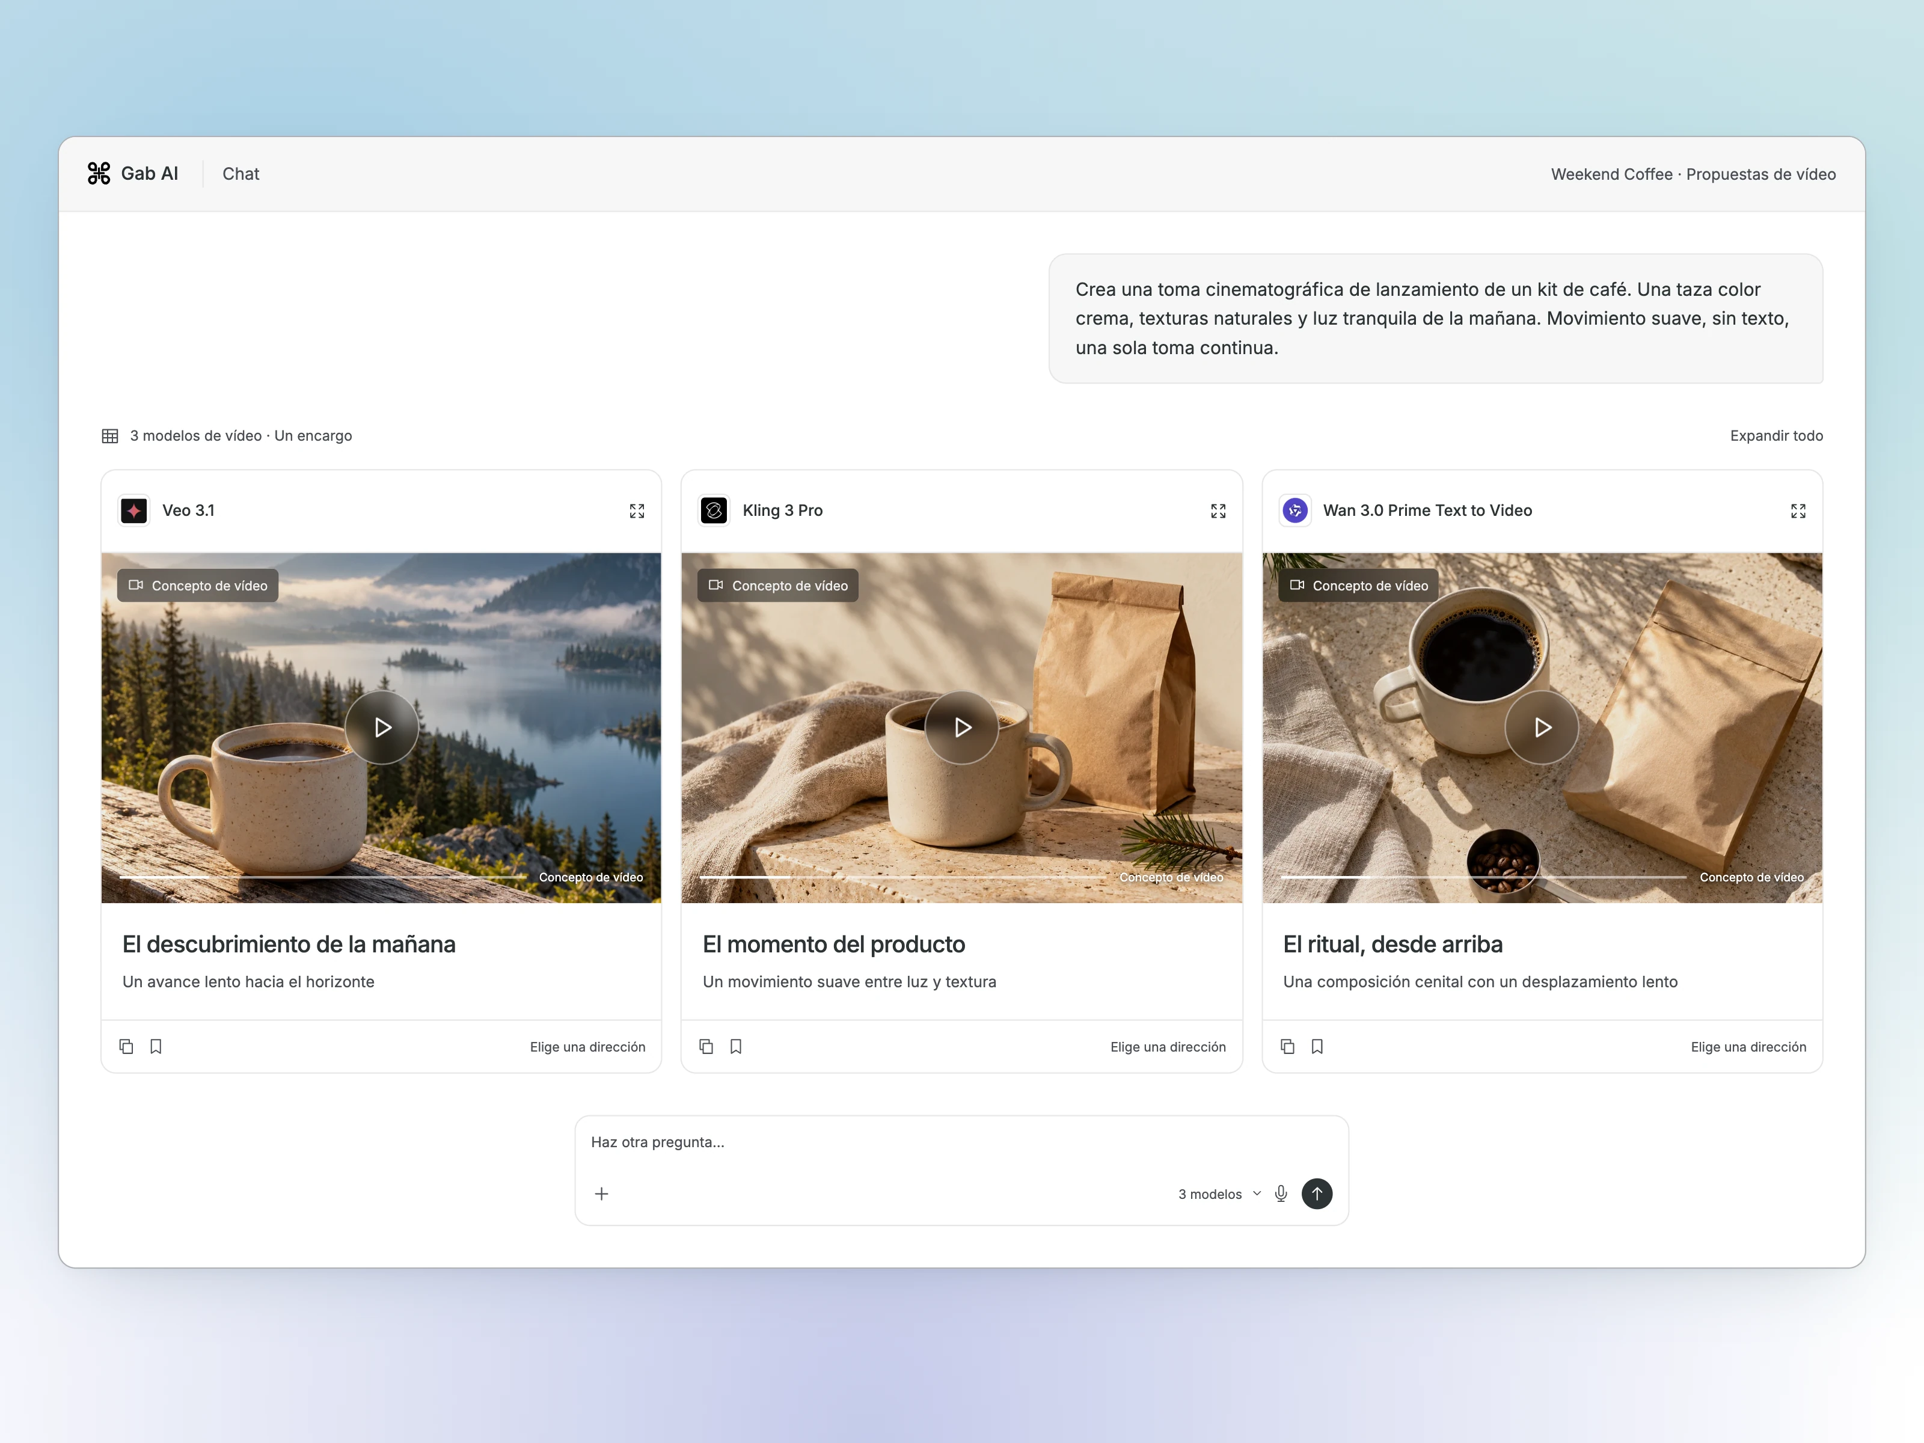Click the title 'El ritual, desde arriba'
The image size is (1924, 1443).
pos(1392,945)
